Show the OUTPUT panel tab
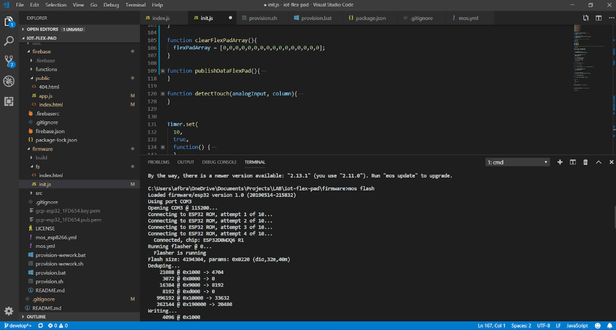The height and width of the screenshot is (330, 616). (186, 162)
